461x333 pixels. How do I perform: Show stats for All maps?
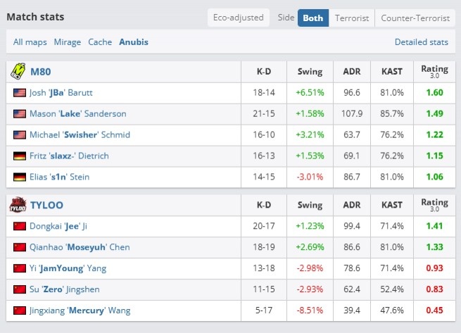click(30, 42)
